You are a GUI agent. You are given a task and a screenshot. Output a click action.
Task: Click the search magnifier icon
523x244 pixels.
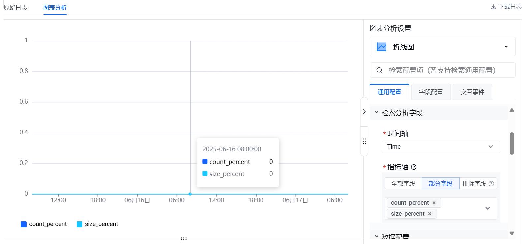pos(379,70)
